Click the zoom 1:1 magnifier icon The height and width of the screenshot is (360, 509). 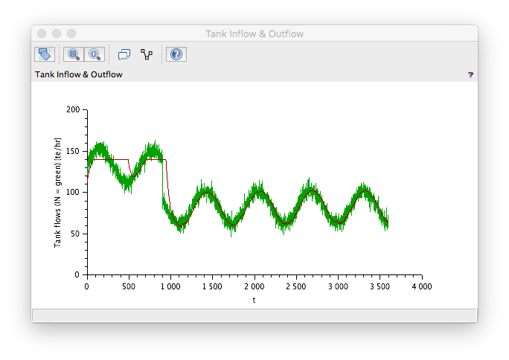pos(95,54)
